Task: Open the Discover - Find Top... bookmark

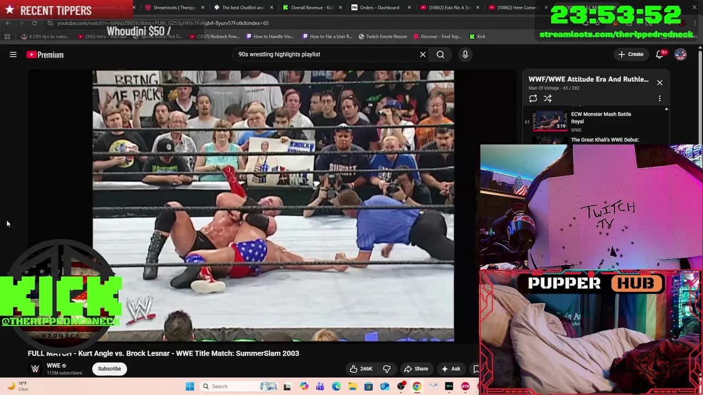Action: point(437,36)
